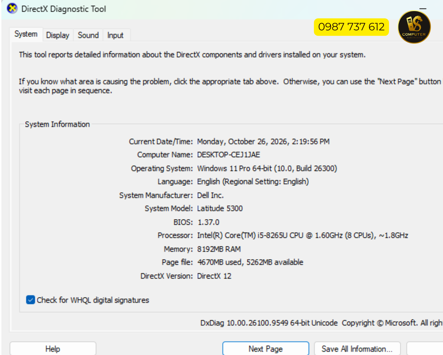Click the DirectX Version label
This screenshot has height=355, width=443.
click(x=167, y=276)
